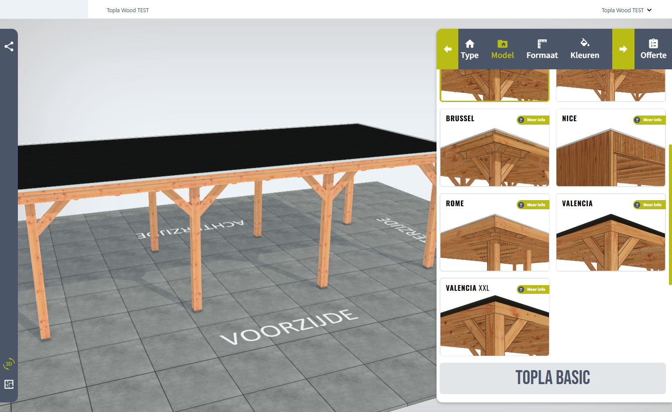Show Meer info for Valencia model
Viewport: 672px width, 412px height.
point(649,205)
